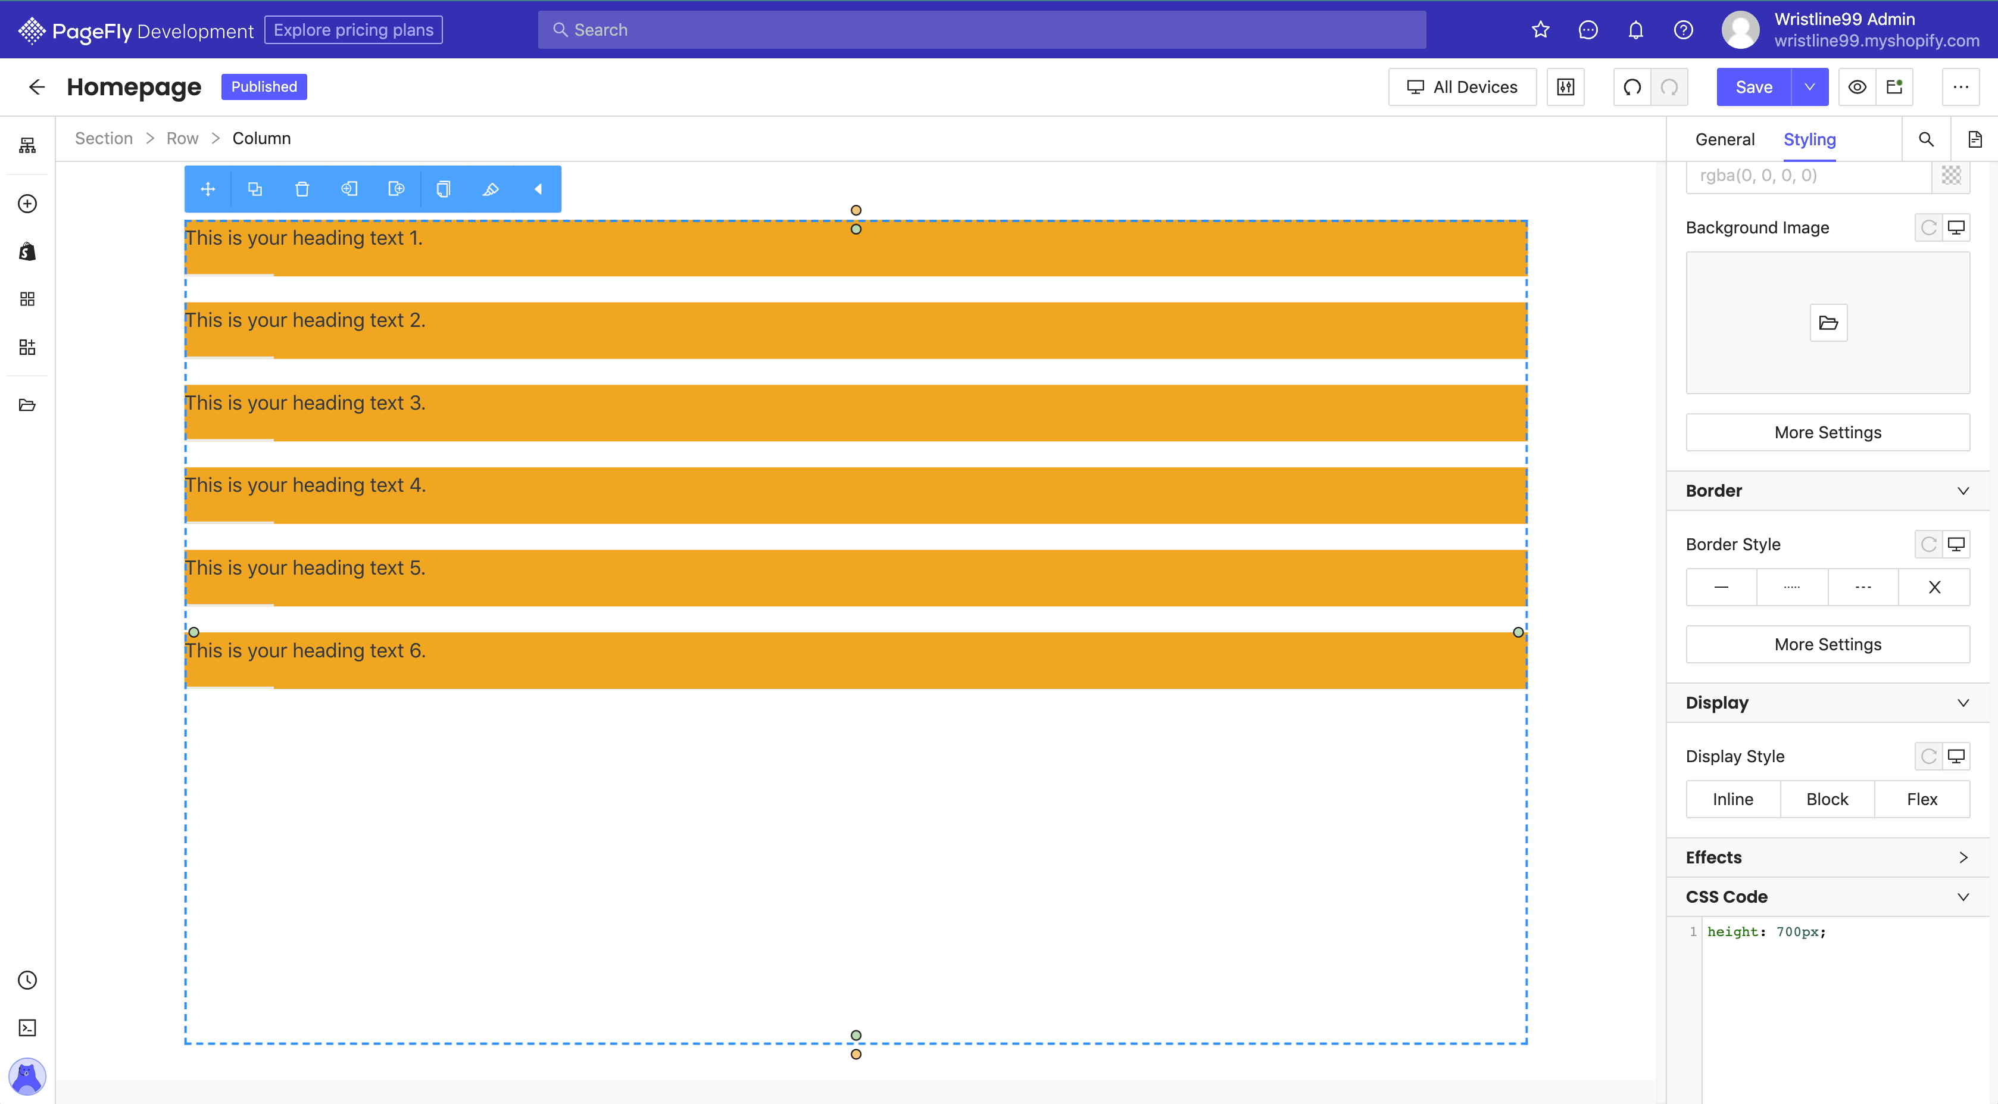
Task: Open the Save dropdown arrow
Action: [x=1809, y=87]
